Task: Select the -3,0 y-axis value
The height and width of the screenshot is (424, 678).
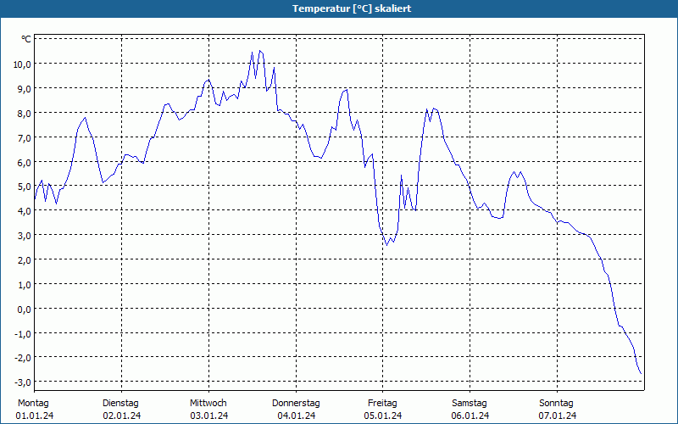Action: click(23, 382)
